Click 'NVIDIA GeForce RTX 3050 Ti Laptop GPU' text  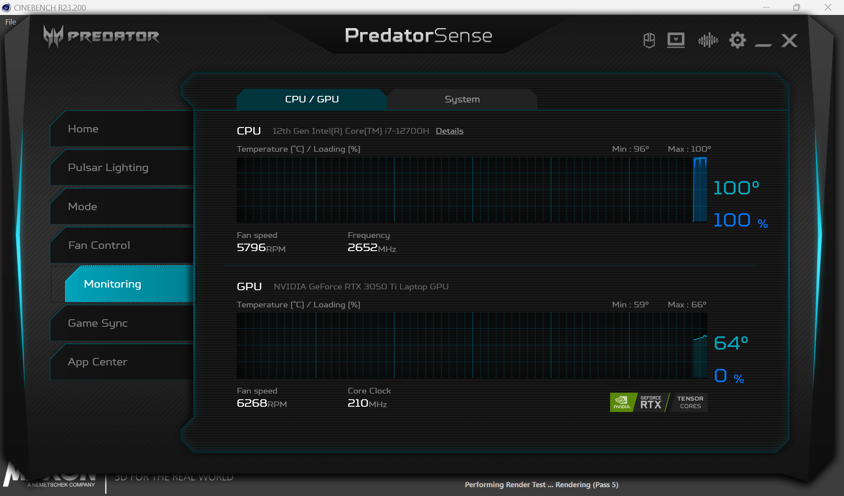tap(361, 287)
